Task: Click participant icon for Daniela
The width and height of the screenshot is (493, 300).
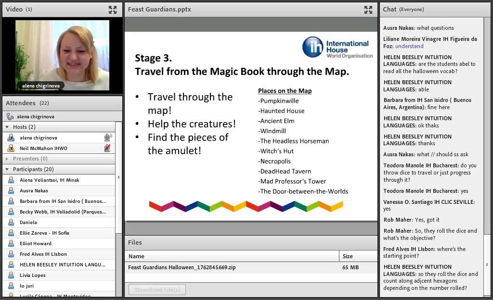Action: click(11, 222)
